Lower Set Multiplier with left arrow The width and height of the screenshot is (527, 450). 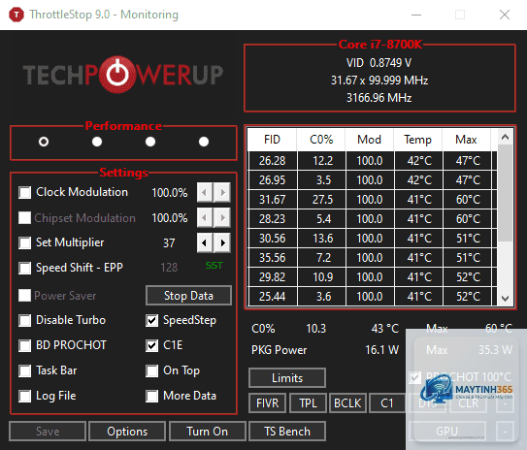205,242
